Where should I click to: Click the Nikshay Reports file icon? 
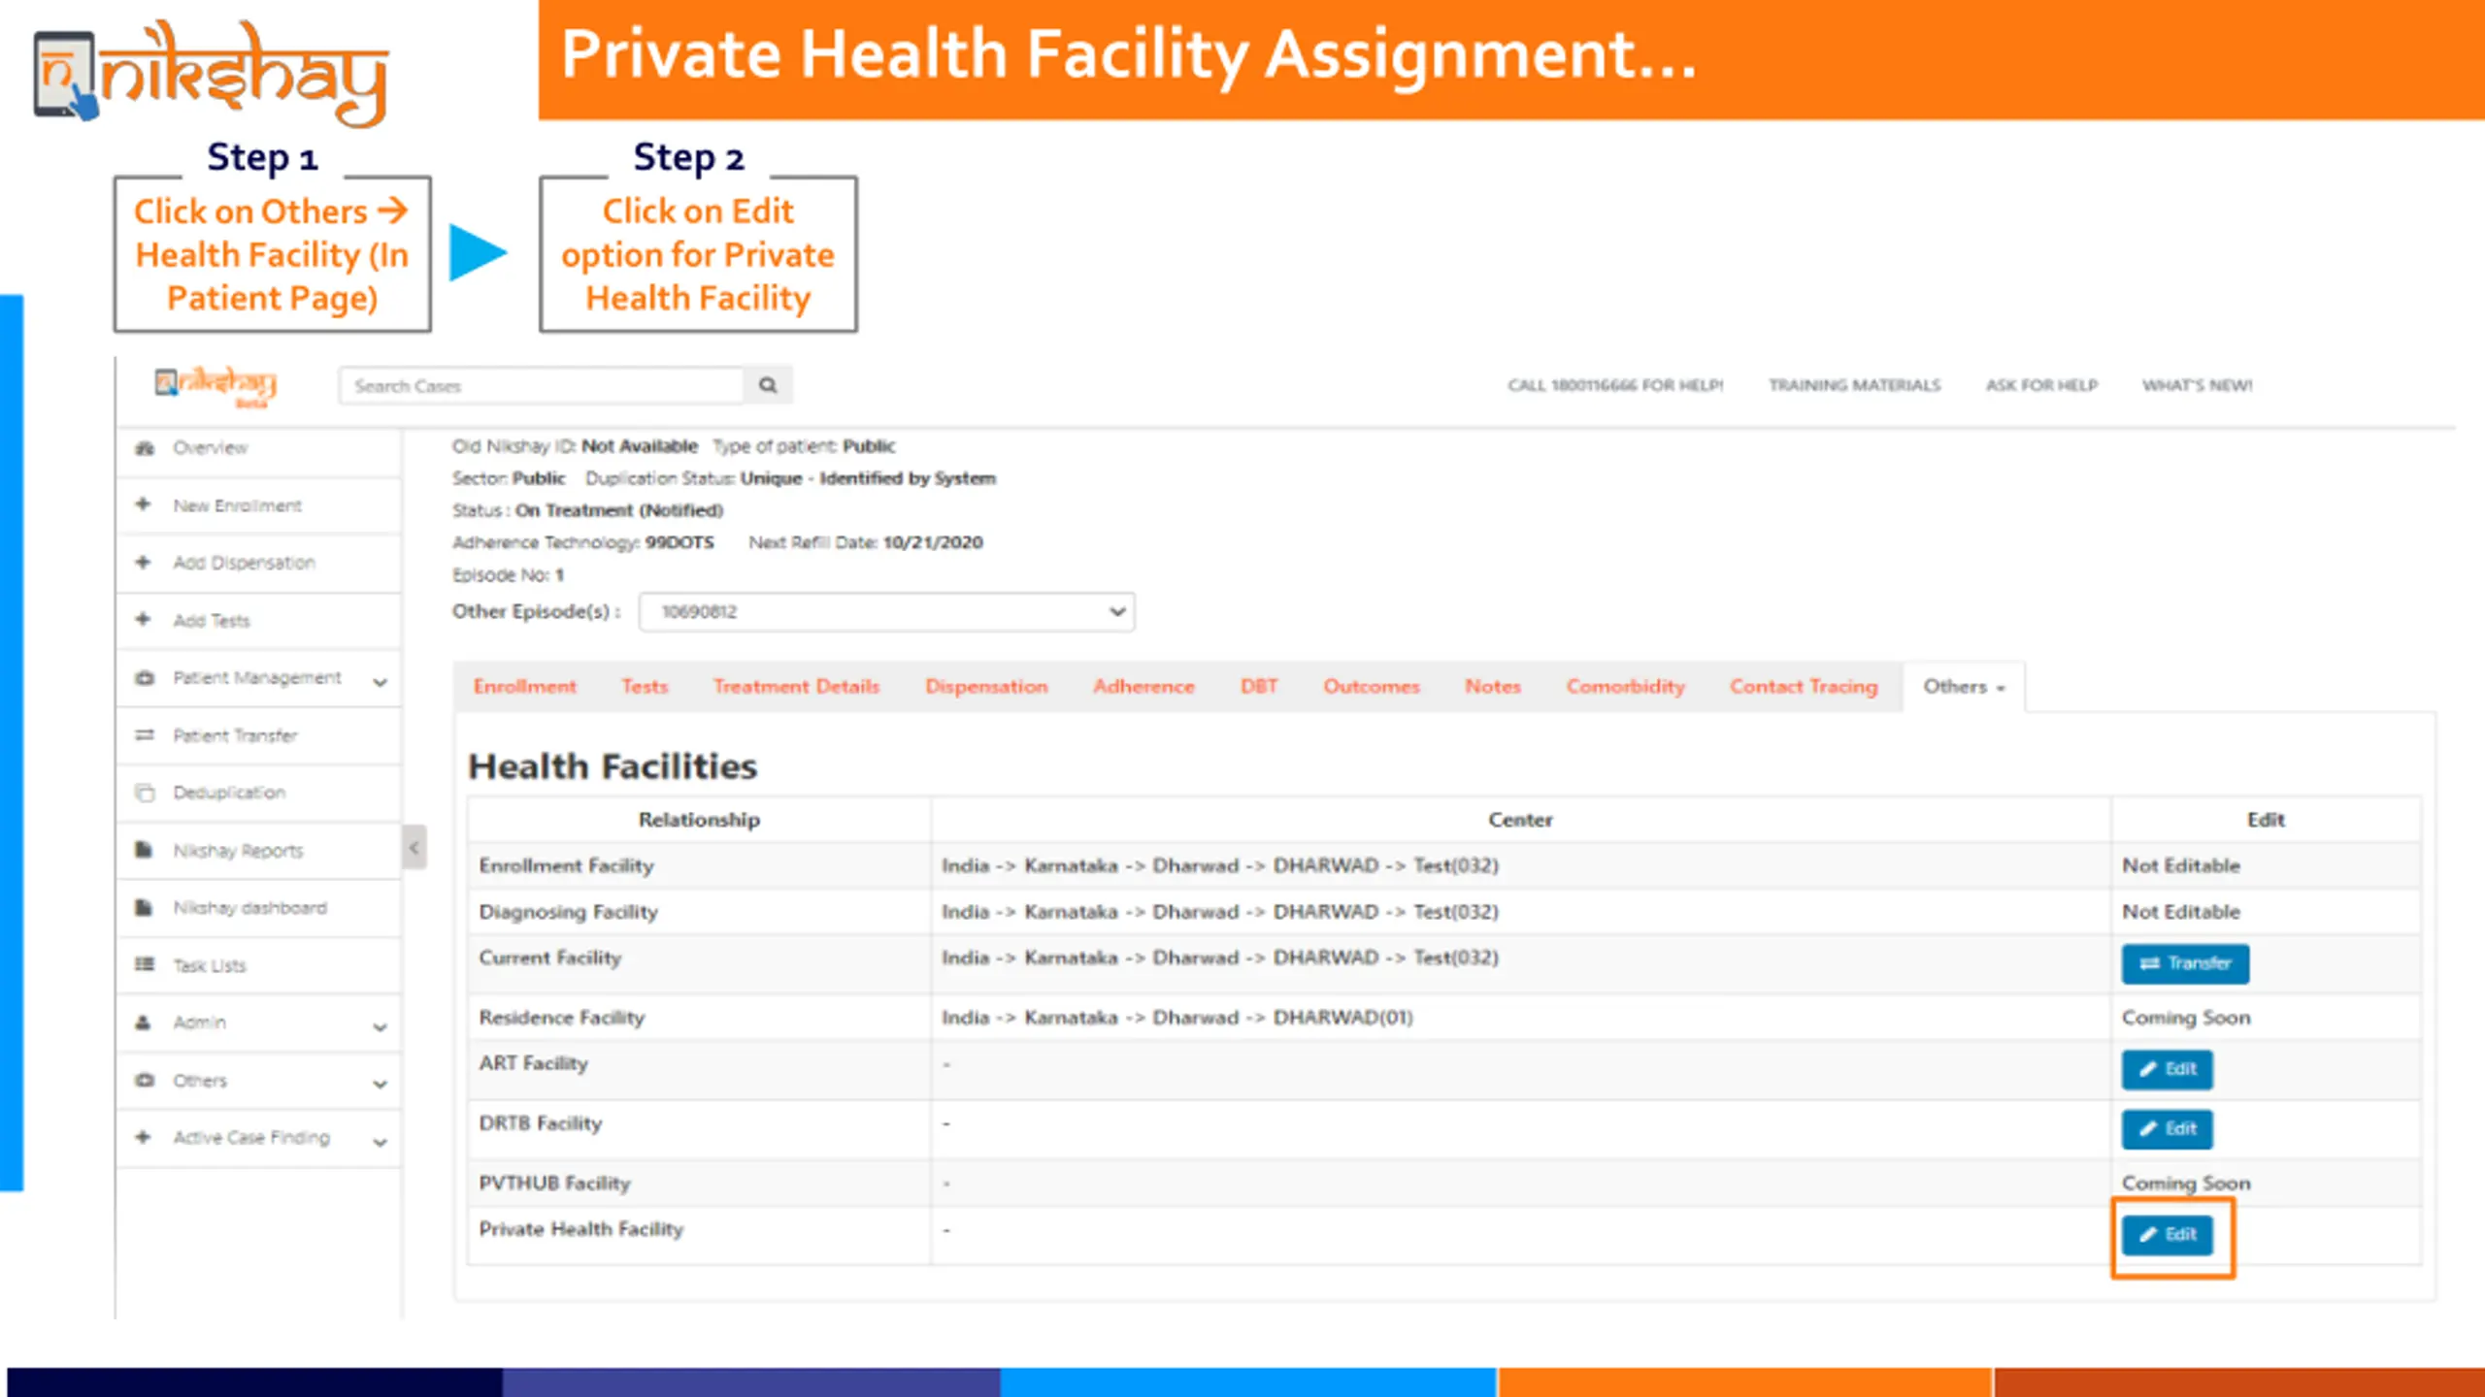pyautogui.click(x=144, y=850)
